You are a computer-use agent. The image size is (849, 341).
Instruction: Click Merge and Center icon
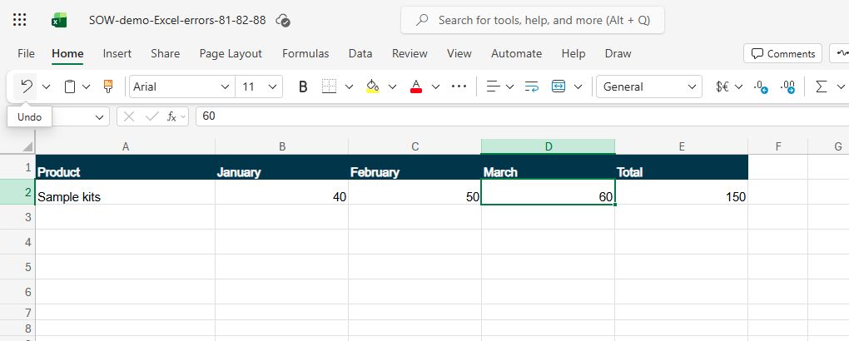coord(559,86)
